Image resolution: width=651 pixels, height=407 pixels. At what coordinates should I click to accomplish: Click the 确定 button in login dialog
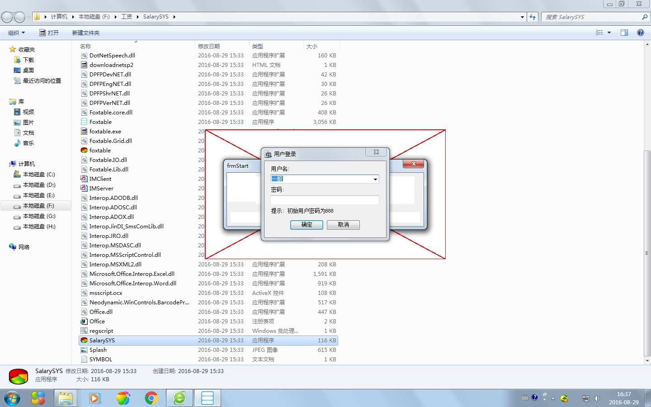click(x=307, y=225)
